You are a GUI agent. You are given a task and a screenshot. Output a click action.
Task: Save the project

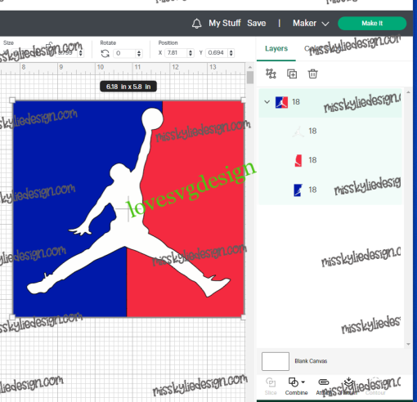[x=256, y=23]
